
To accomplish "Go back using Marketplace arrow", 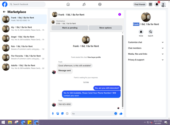I will [x=4, y=12].
